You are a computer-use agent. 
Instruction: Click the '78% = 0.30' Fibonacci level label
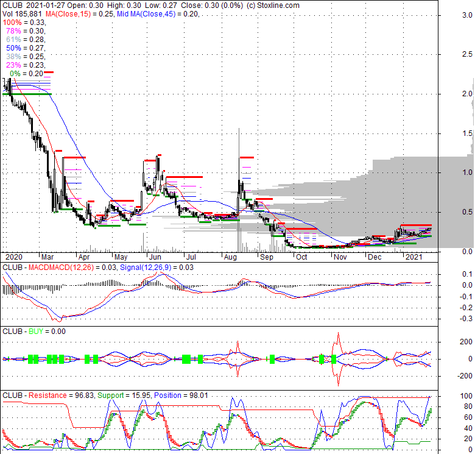[x=26, y=31]
